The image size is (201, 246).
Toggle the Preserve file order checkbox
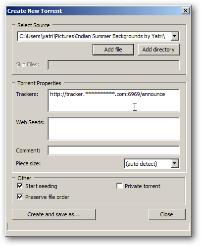20,197
